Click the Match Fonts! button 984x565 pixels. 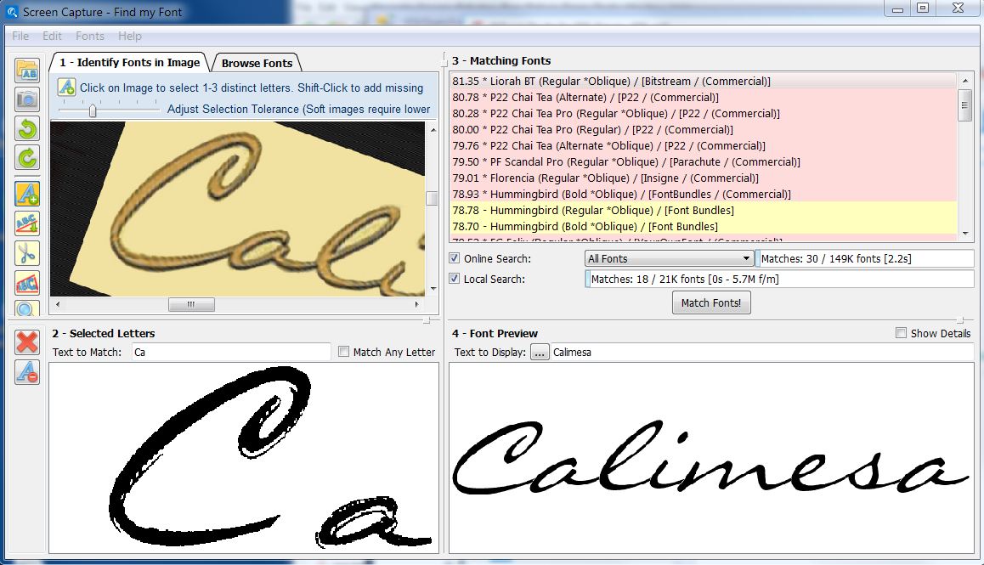click(x=711, y=302)
